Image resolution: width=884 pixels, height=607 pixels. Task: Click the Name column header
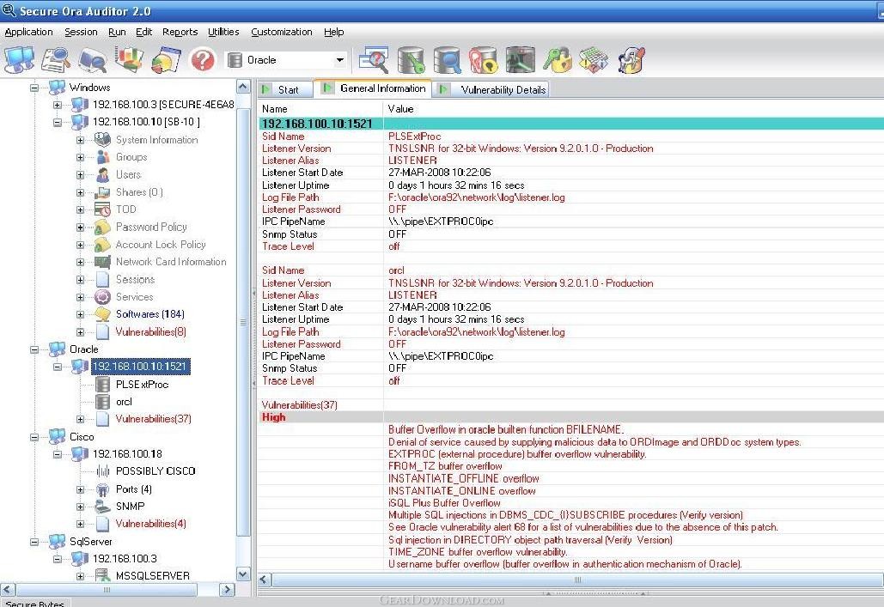point(320,109)
